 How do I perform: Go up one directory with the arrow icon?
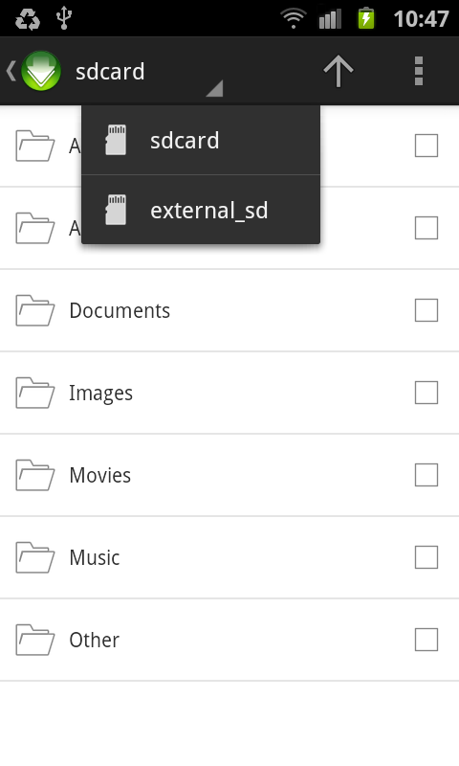pos(338,71)
